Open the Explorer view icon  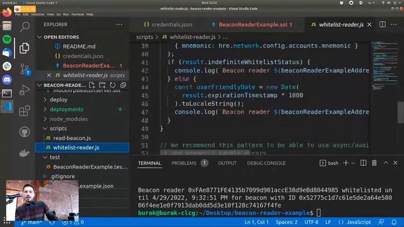click(25, 48)
